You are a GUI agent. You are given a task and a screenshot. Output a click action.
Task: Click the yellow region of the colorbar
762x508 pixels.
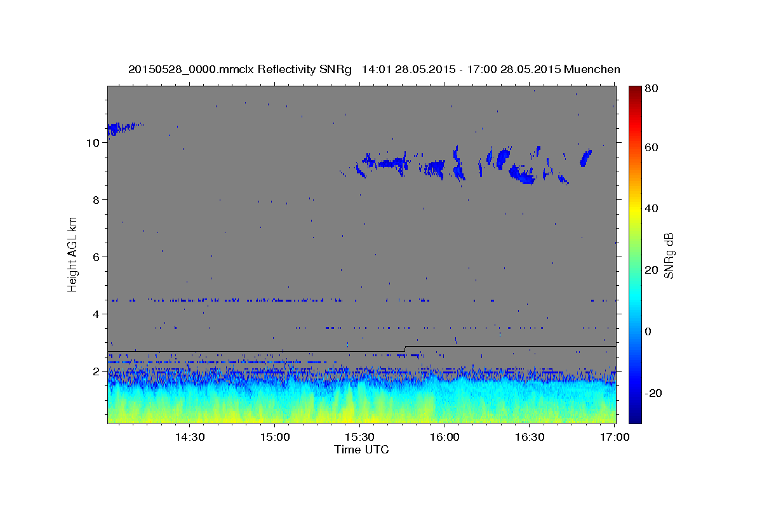[x=635, y=210]
